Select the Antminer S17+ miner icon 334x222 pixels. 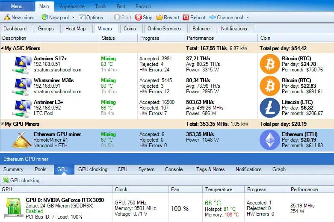click(21, 64)
